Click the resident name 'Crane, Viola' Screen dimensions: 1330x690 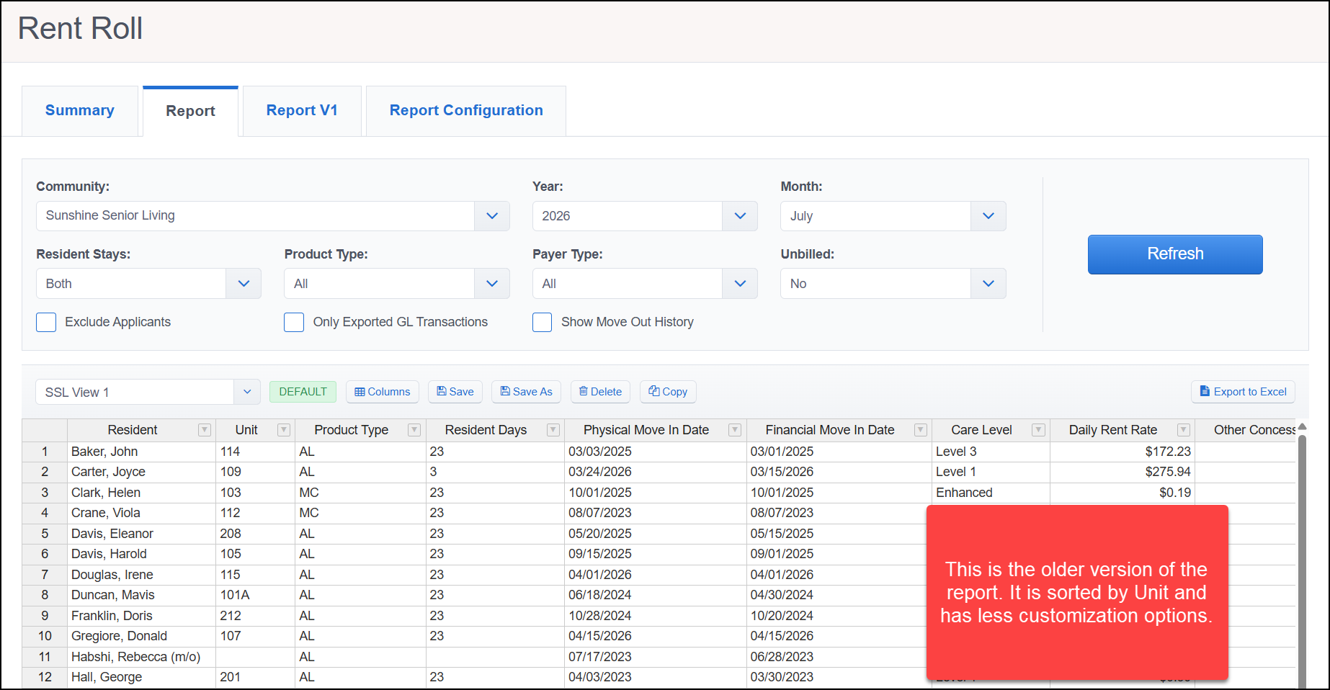click(106, 513)
